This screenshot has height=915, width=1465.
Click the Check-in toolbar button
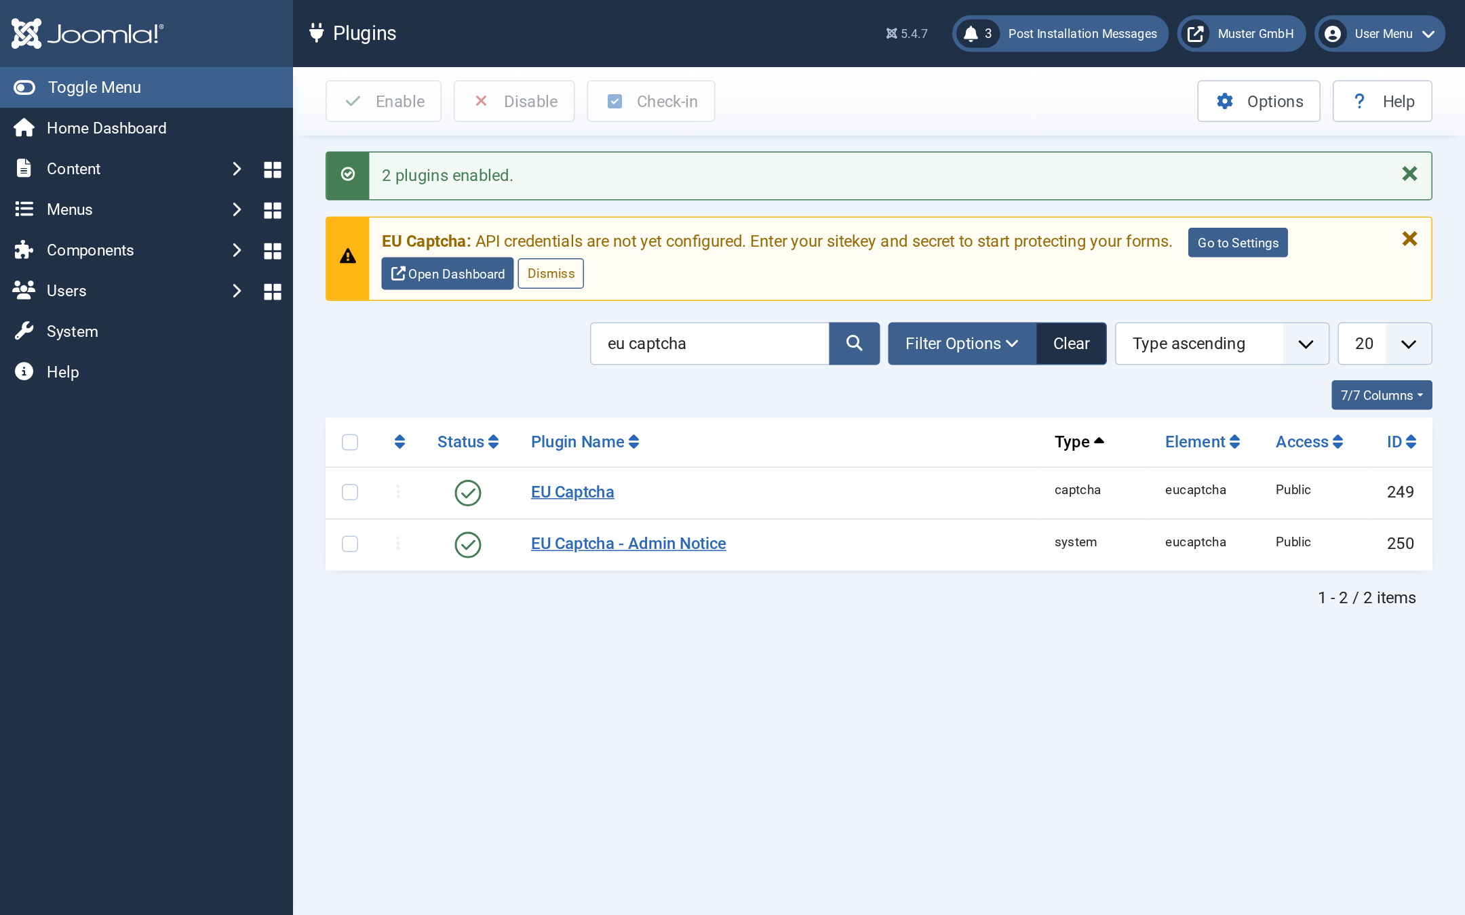pos(651,101)
